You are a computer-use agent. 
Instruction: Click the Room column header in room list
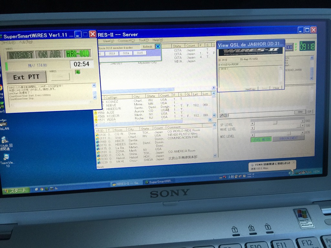119,130
